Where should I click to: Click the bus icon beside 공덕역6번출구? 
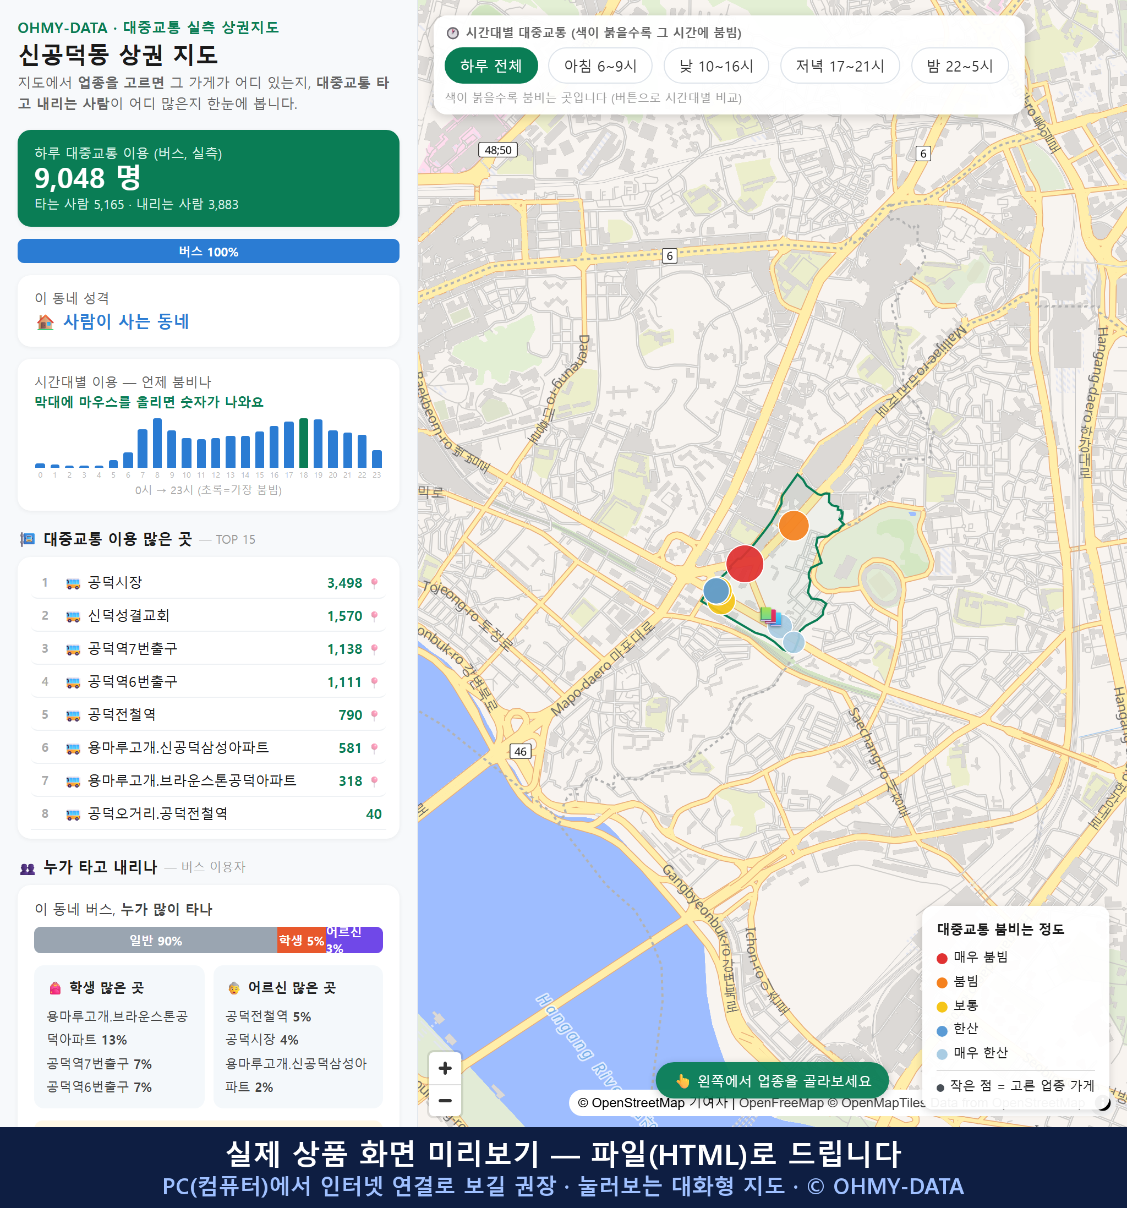73,682
